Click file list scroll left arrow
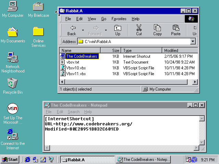The width and height of the screenshot is (219, 164). 62,82
